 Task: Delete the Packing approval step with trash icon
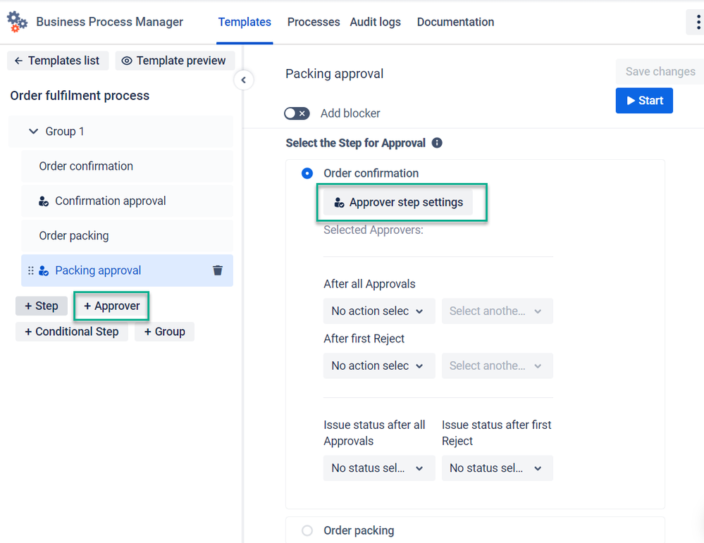click(x=218, y=270)
